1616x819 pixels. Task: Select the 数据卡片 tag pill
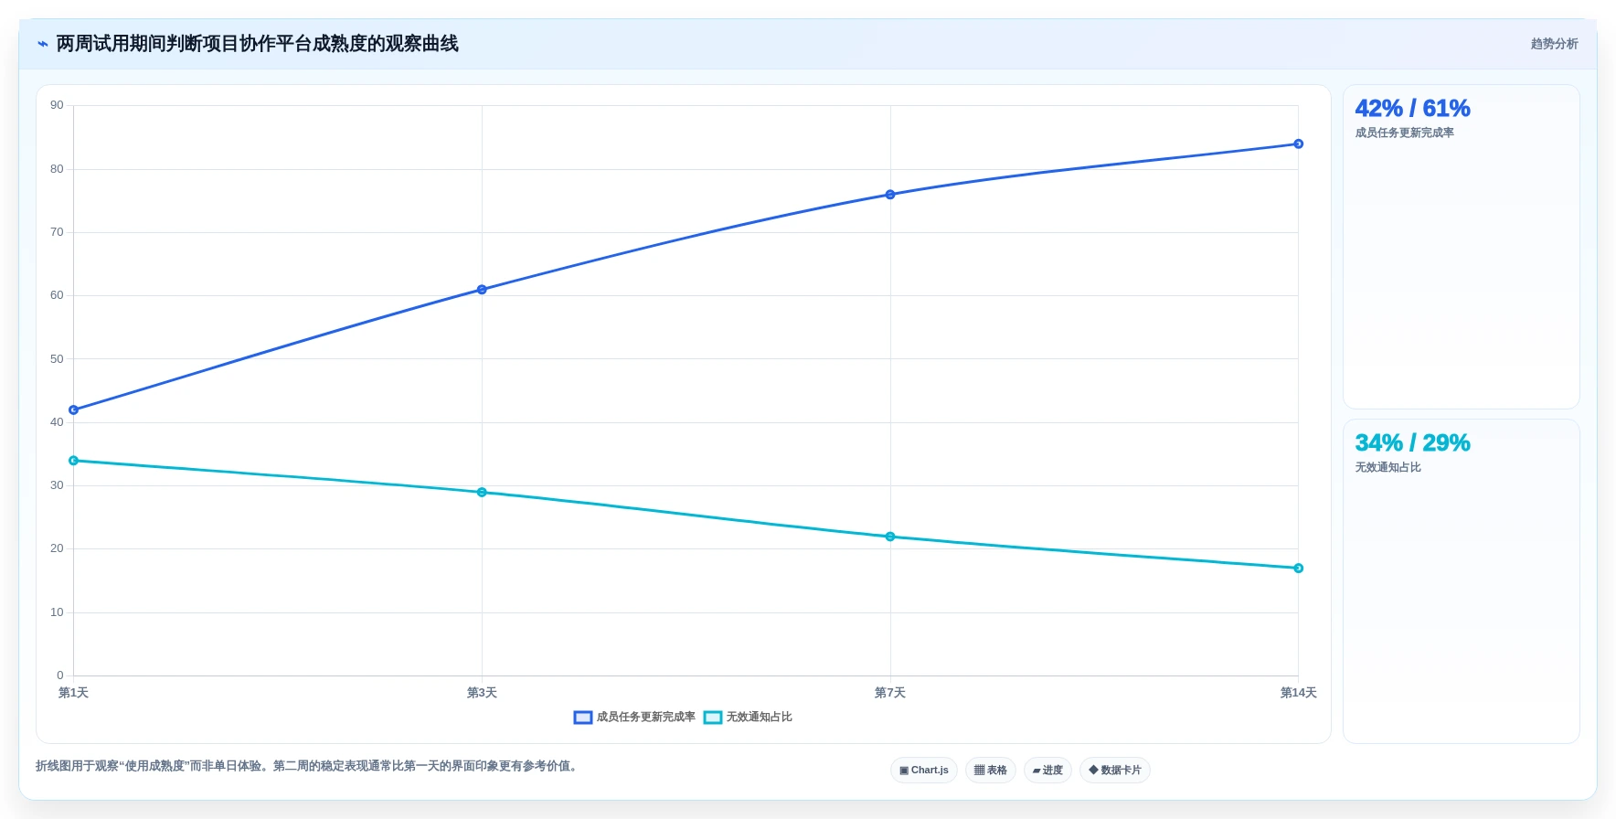tap(1115, 771)
